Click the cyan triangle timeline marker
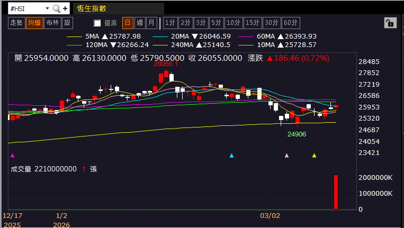The width and height of the screenshot is (404, 228). point(231,156)
